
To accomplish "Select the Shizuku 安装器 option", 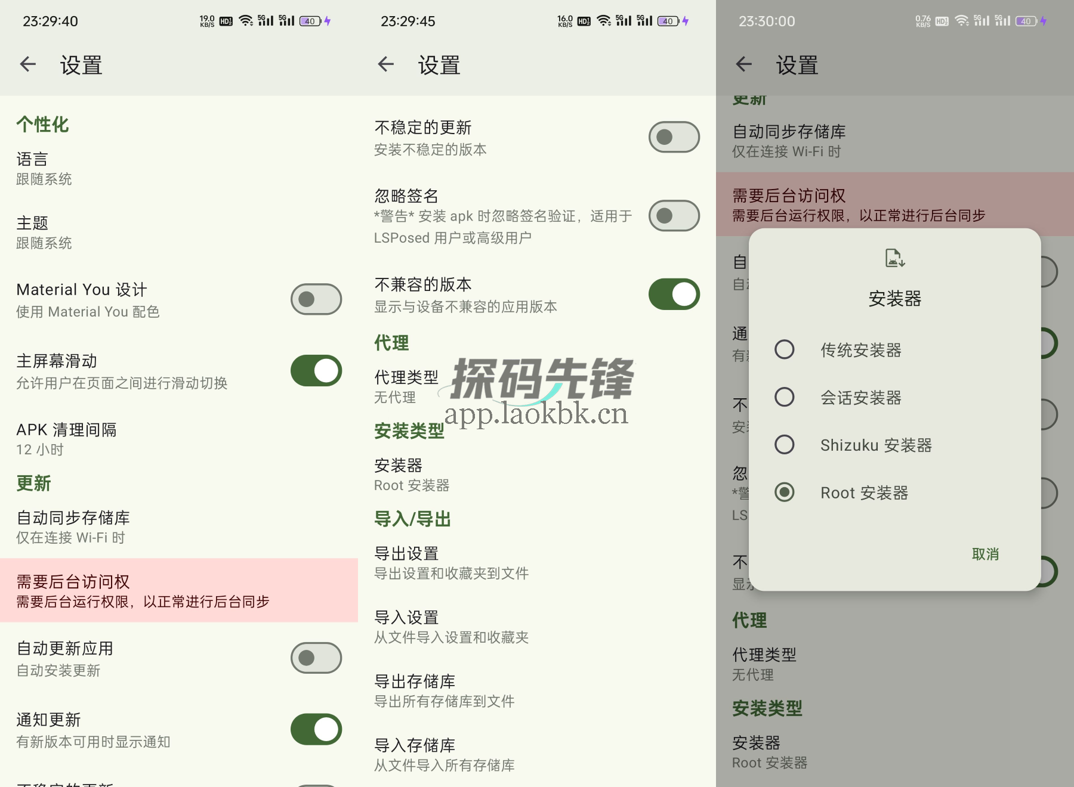I will tap(785, 445).
